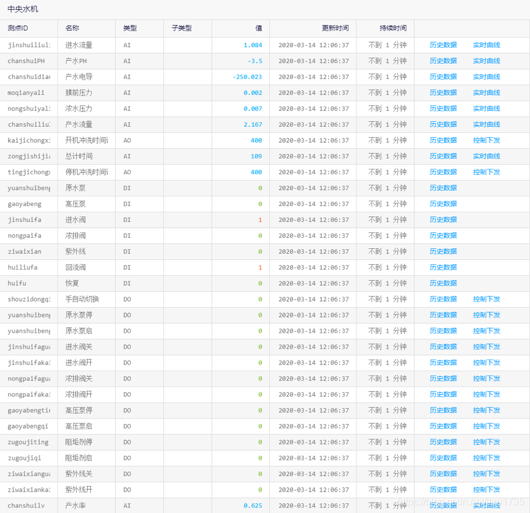Select the value 0.625 for 产水率
This screenshot has height=513, width=530.
253,505
